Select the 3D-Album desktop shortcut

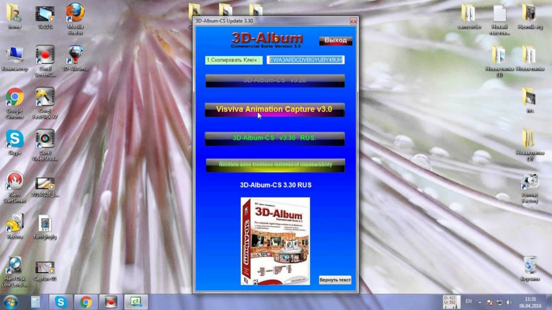[x=75, y=58]
